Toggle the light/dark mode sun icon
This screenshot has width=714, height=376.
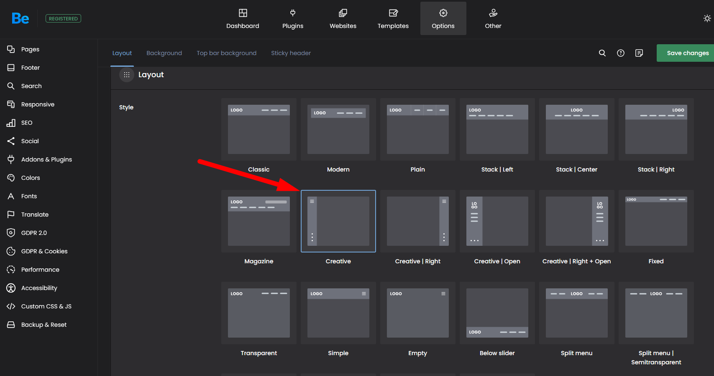(x=707, y=18)
